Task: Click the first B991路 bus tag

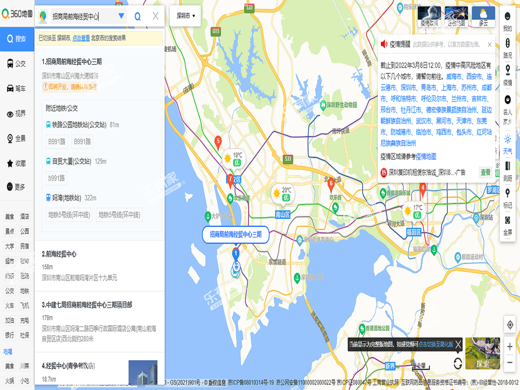Action: (56, 141)
